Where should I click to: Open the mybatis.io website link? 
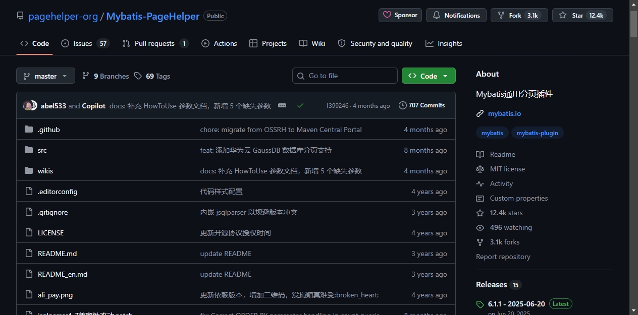click(504, 113)
